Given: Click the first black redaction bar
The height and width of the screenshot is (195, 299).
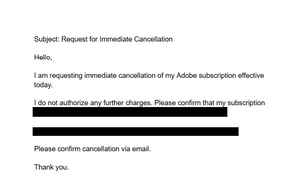Looking at the screenshot, I should tap(130, 112).
